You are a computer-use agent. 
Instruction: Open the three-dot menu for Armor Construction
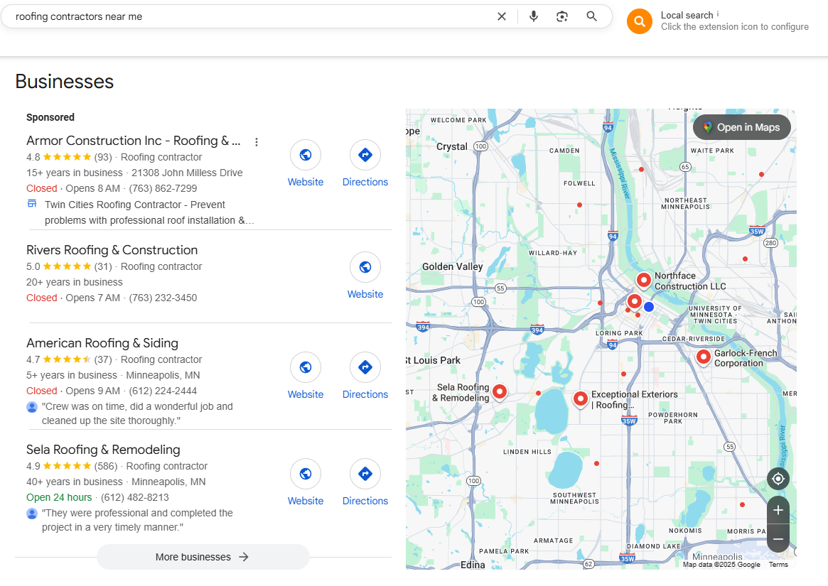pyautogui.click(x=256, y=142)
